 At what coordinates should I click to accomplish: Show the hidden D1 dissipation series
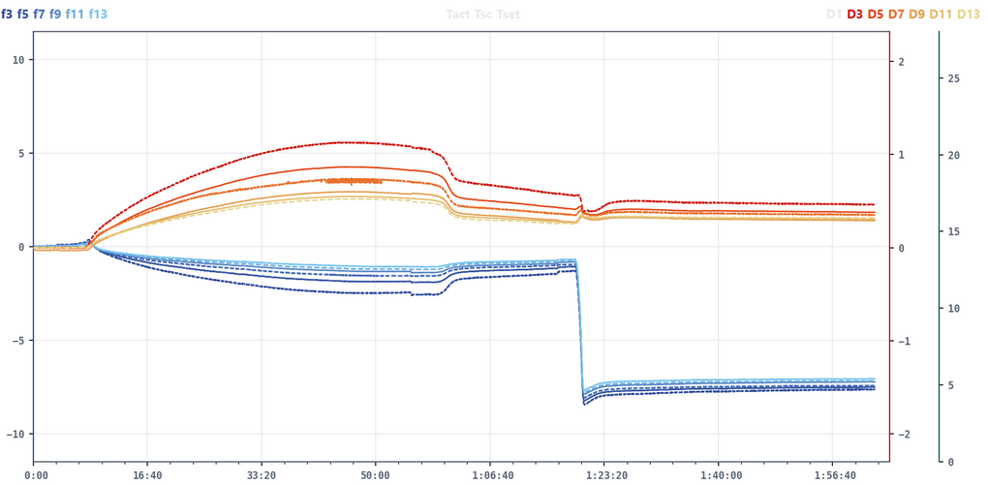pyautogui.click(x=834, y=14)
